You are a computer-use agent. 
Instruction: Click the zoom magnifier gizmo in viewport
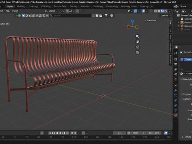pos(137,36)
